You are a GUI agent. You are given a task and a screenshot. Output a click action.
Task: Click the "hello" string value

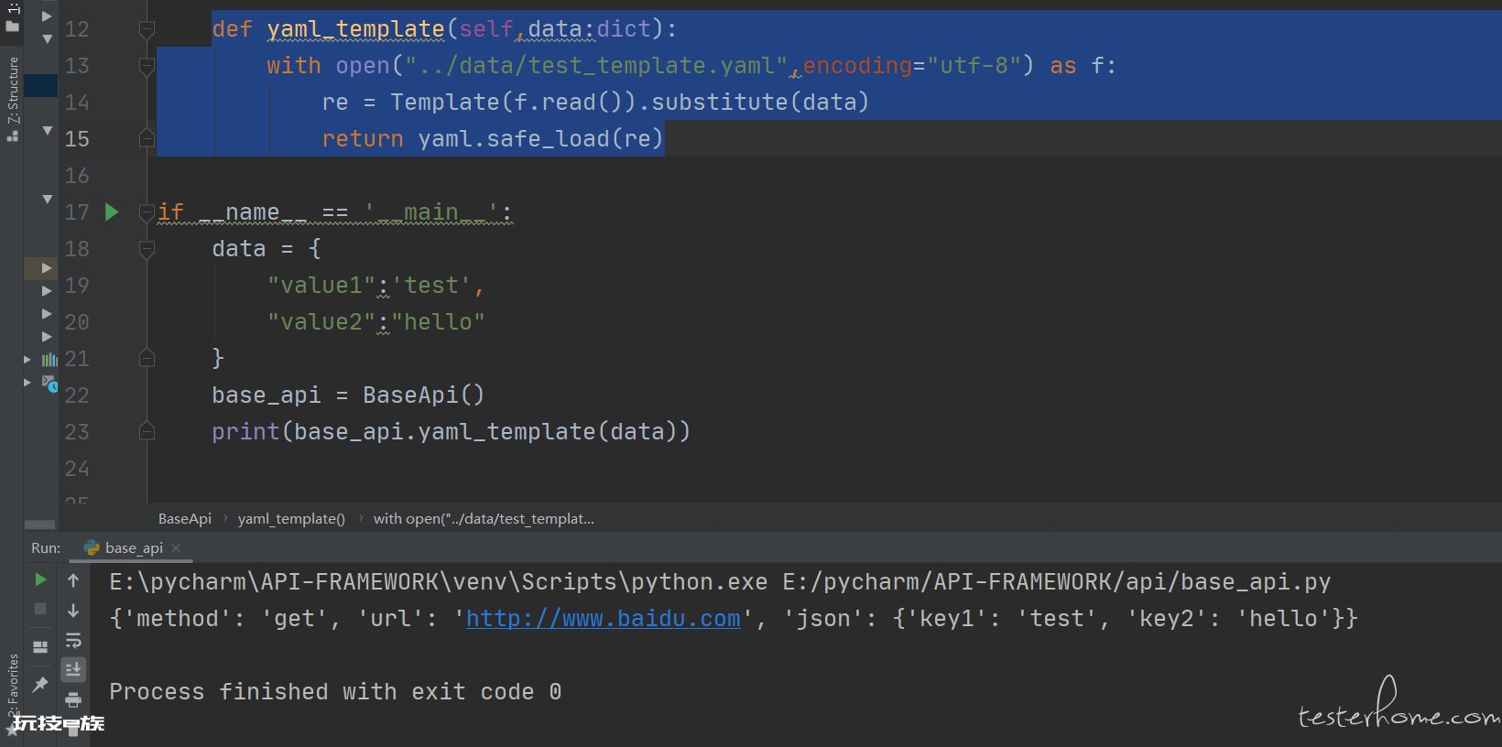coord(438,322)
